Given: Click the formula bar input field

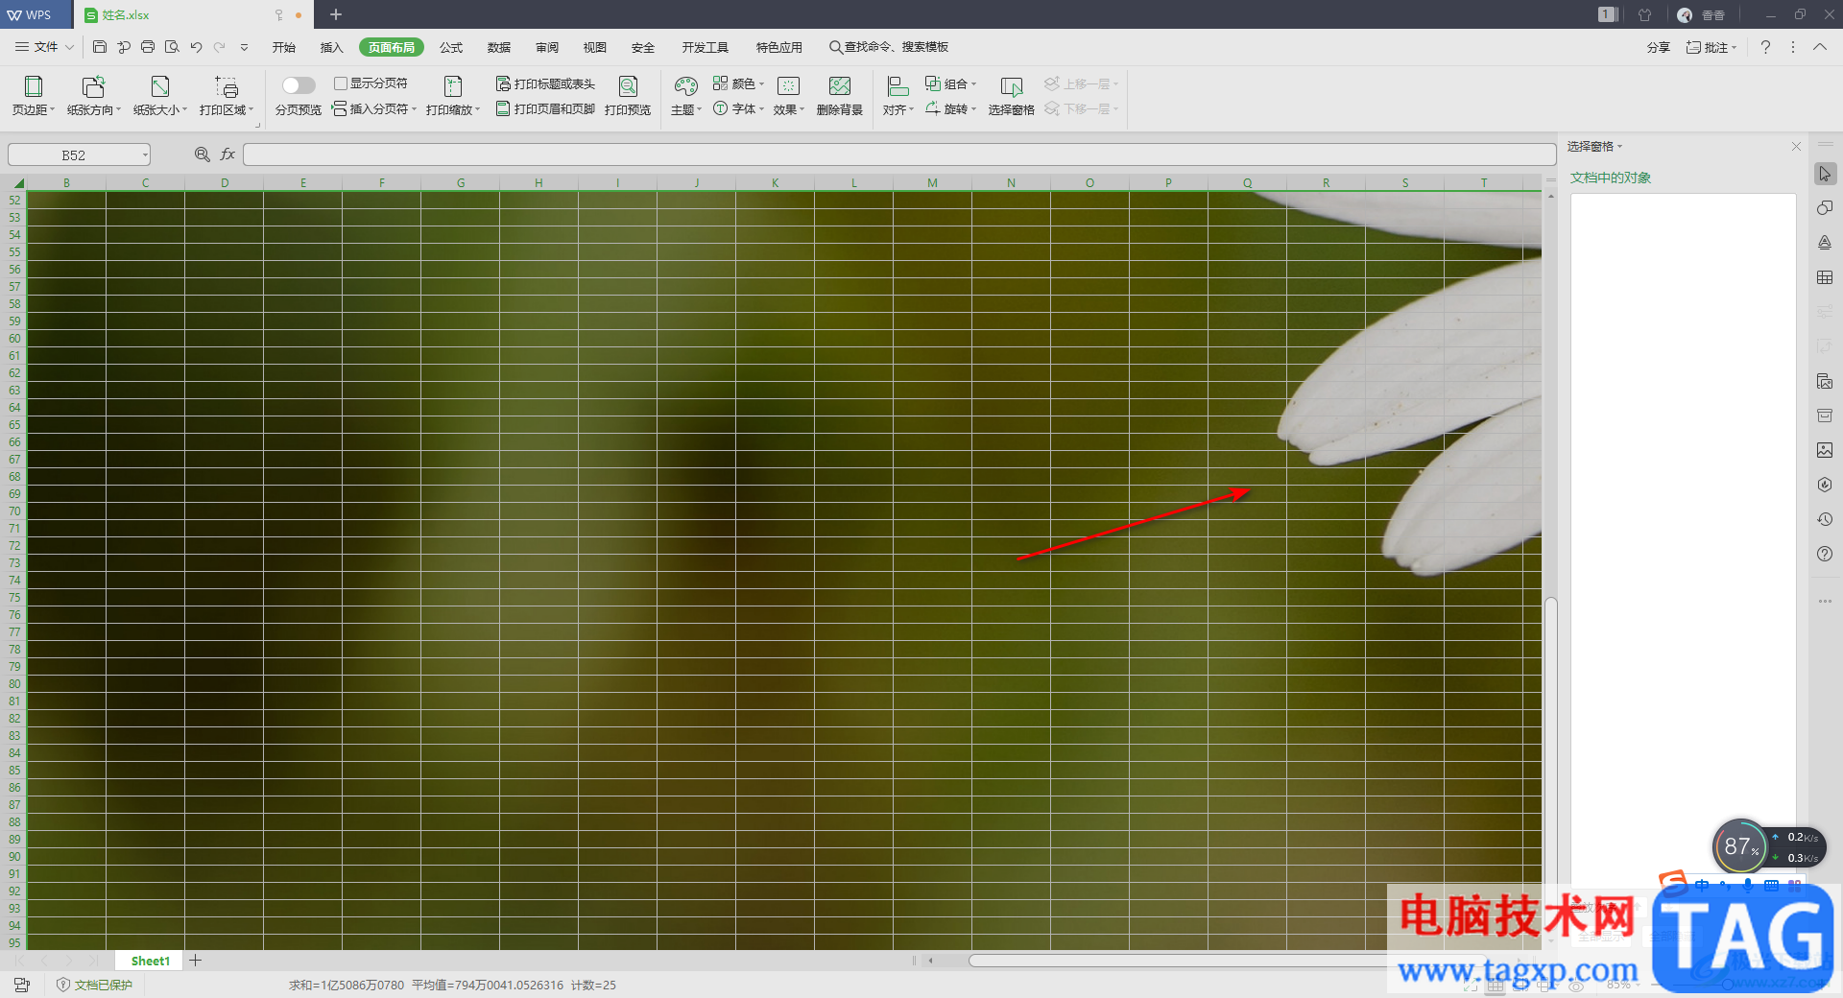Looking at the screenshot, I should coord(899,154).
